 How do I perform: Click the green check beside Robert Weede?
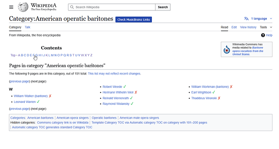[x=125, y=87]
